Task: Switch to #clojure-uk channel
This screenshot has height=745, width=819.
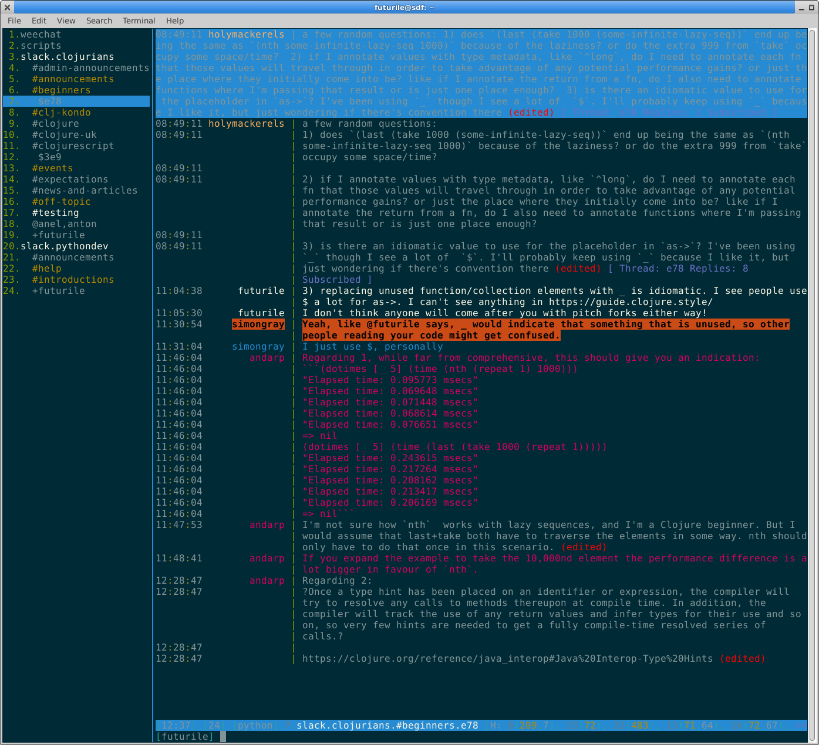Action: (64, 135)
